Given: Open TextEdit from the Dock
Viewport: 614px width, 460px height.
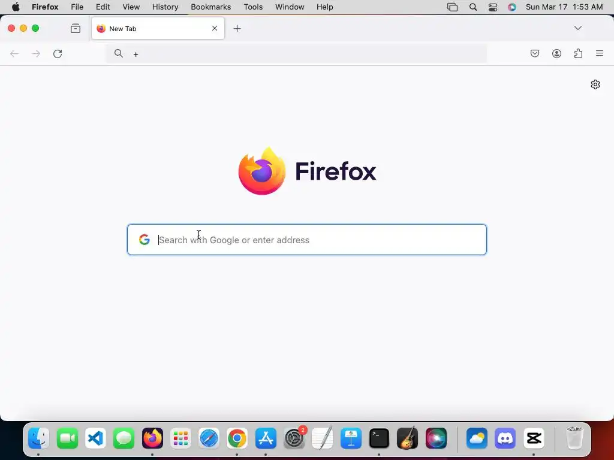Looking at the screenshot, I should click(323, 438).
